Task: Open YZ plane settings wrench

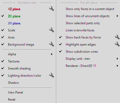Action: [x=52, y=9]
